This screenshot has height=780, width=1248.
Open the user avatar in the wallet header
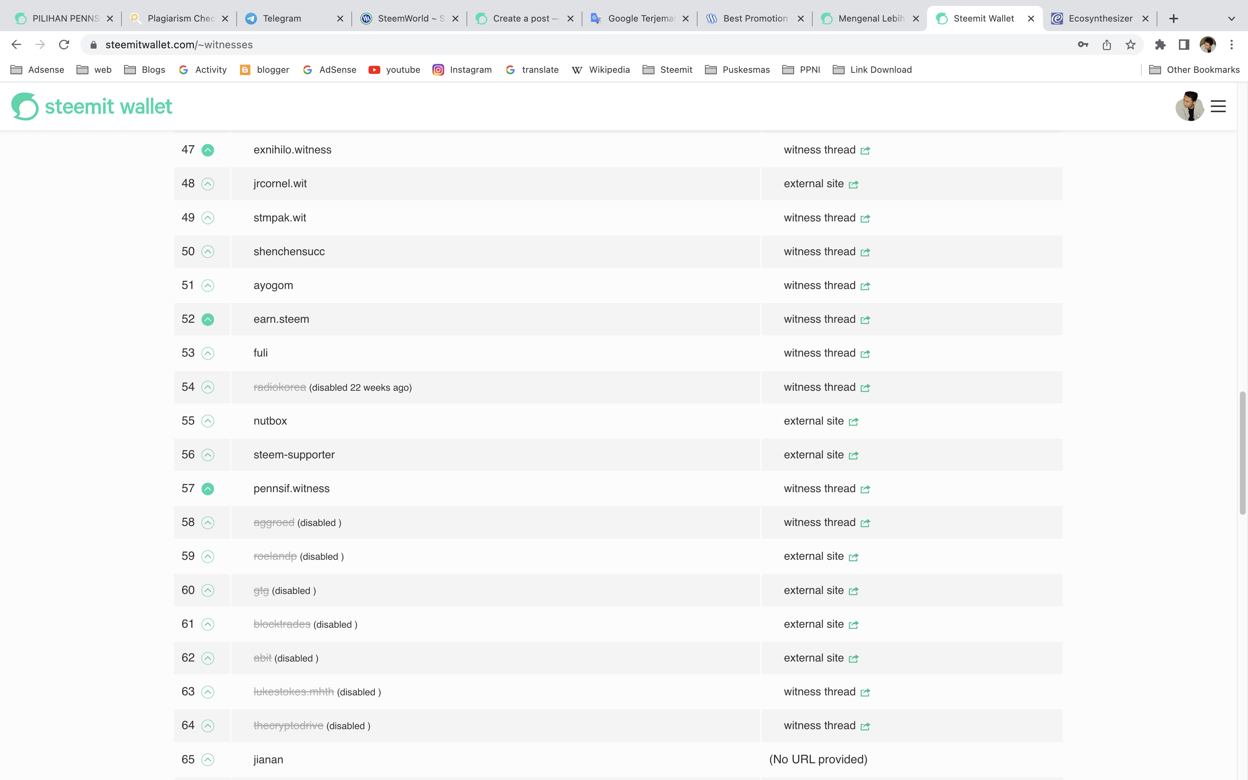tap(1189, 106)
